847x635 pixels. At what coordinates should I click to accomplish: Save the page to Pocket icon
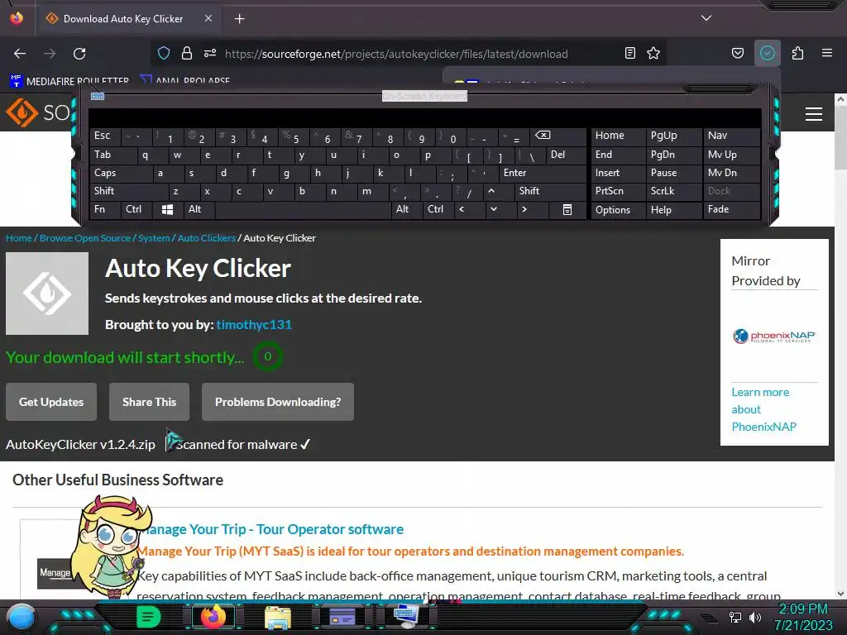tap(737, 54)
